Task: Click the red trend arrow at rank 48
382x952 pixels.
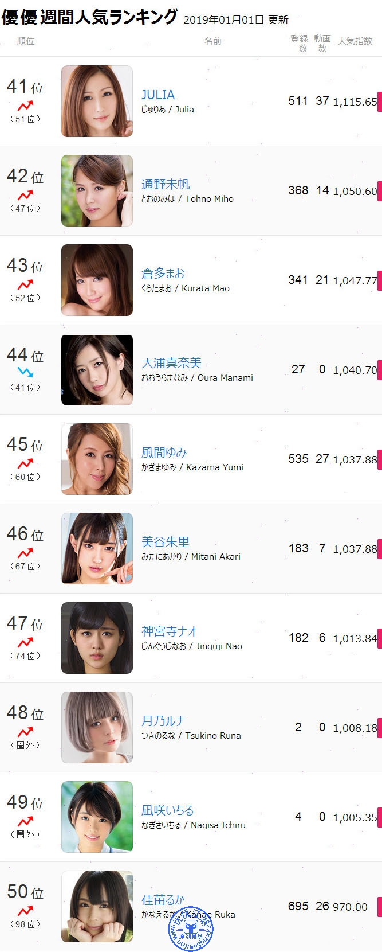Action: (25, 732)
